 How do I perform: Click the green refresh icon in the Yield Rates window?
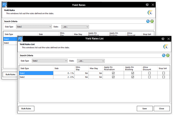point(152,21)
